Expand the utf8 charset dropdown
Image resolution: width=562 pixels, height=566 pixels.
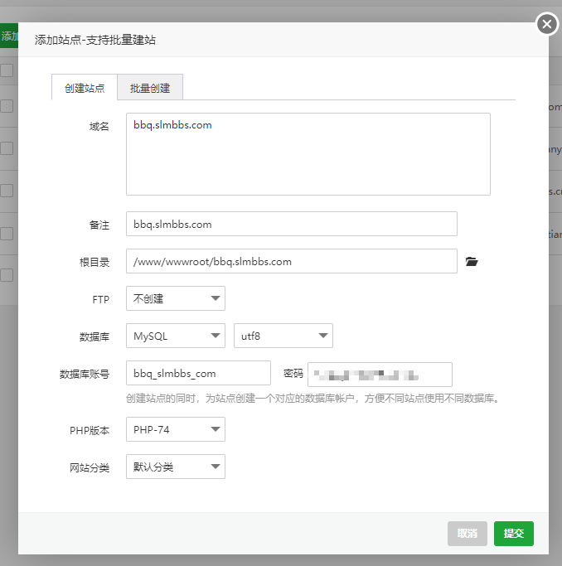[x=283, y=336]
